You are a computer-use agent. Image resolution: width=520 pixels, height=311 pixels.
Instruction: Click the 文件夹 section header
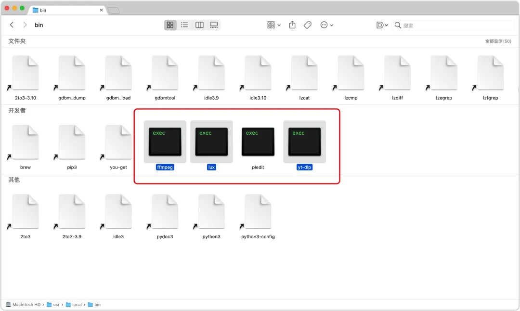(x=17, y=41)
